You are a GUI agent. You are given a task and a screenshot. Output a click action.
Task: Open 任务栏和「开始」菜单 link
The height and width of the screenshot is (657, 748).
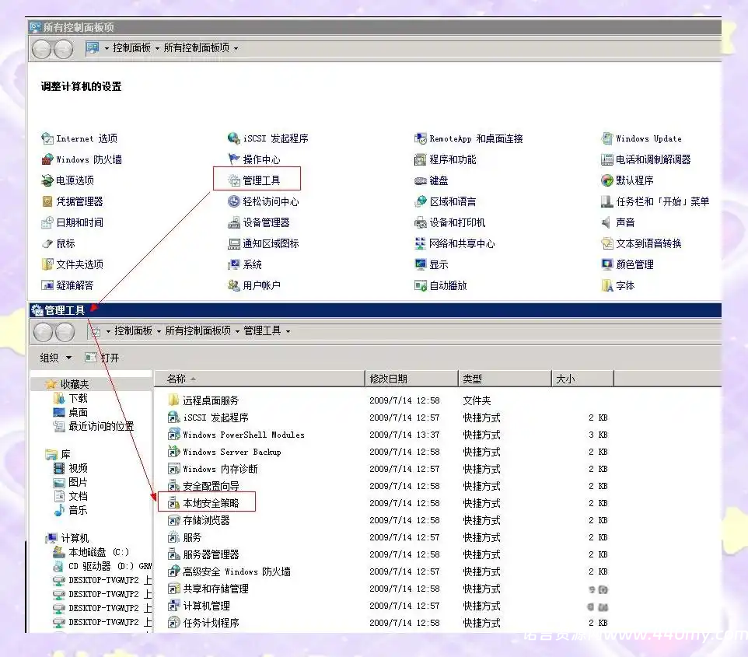[x=662, y=202]
